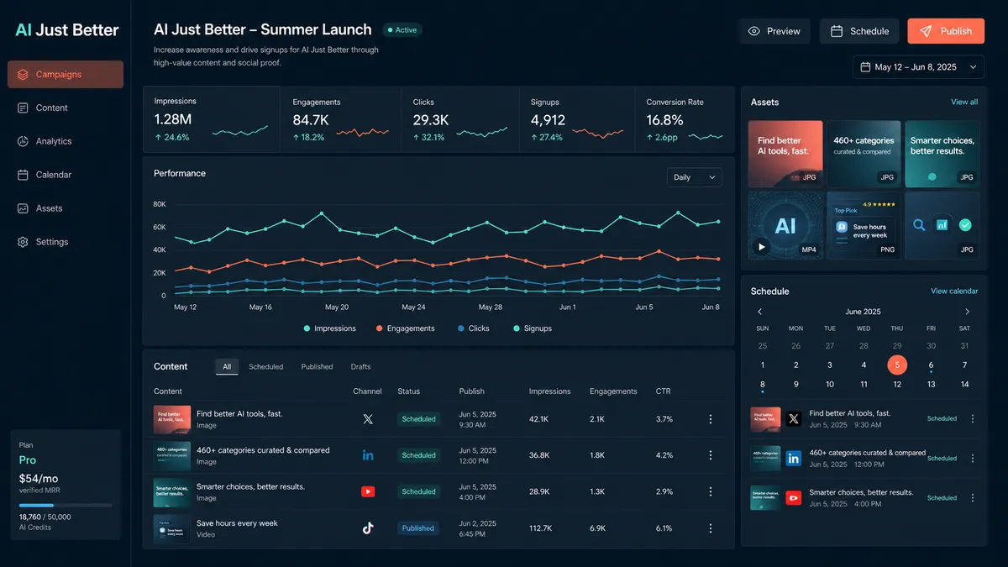
Task: Select the All content tab
Action: pyautogui.click(x=227, y=366)
